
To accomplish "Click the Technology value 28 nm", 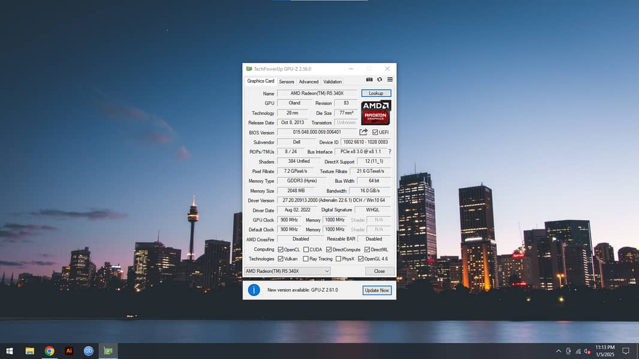I will pos(292,112).
